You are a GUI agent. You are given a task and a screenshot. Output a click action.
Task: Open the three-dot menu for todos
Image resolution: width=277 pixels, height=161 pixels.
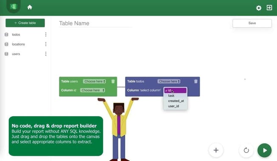46,34
